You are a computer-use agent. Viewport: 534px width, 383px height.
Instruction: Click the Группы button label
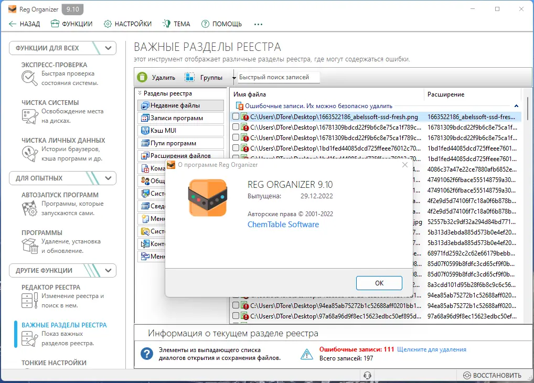(211, 78)
